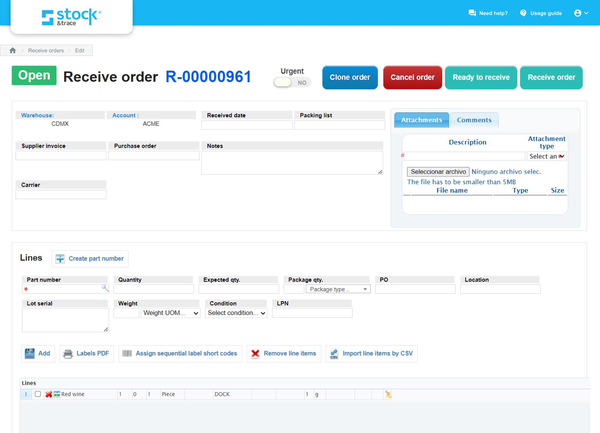600x433 pixels.
Task: Check the Red wine line checkbox
Action: [38, 394]
